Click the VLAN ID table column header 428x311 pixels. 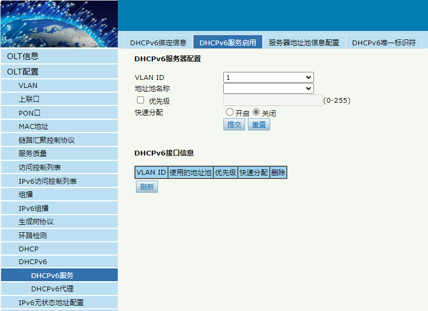pos(151,173)
